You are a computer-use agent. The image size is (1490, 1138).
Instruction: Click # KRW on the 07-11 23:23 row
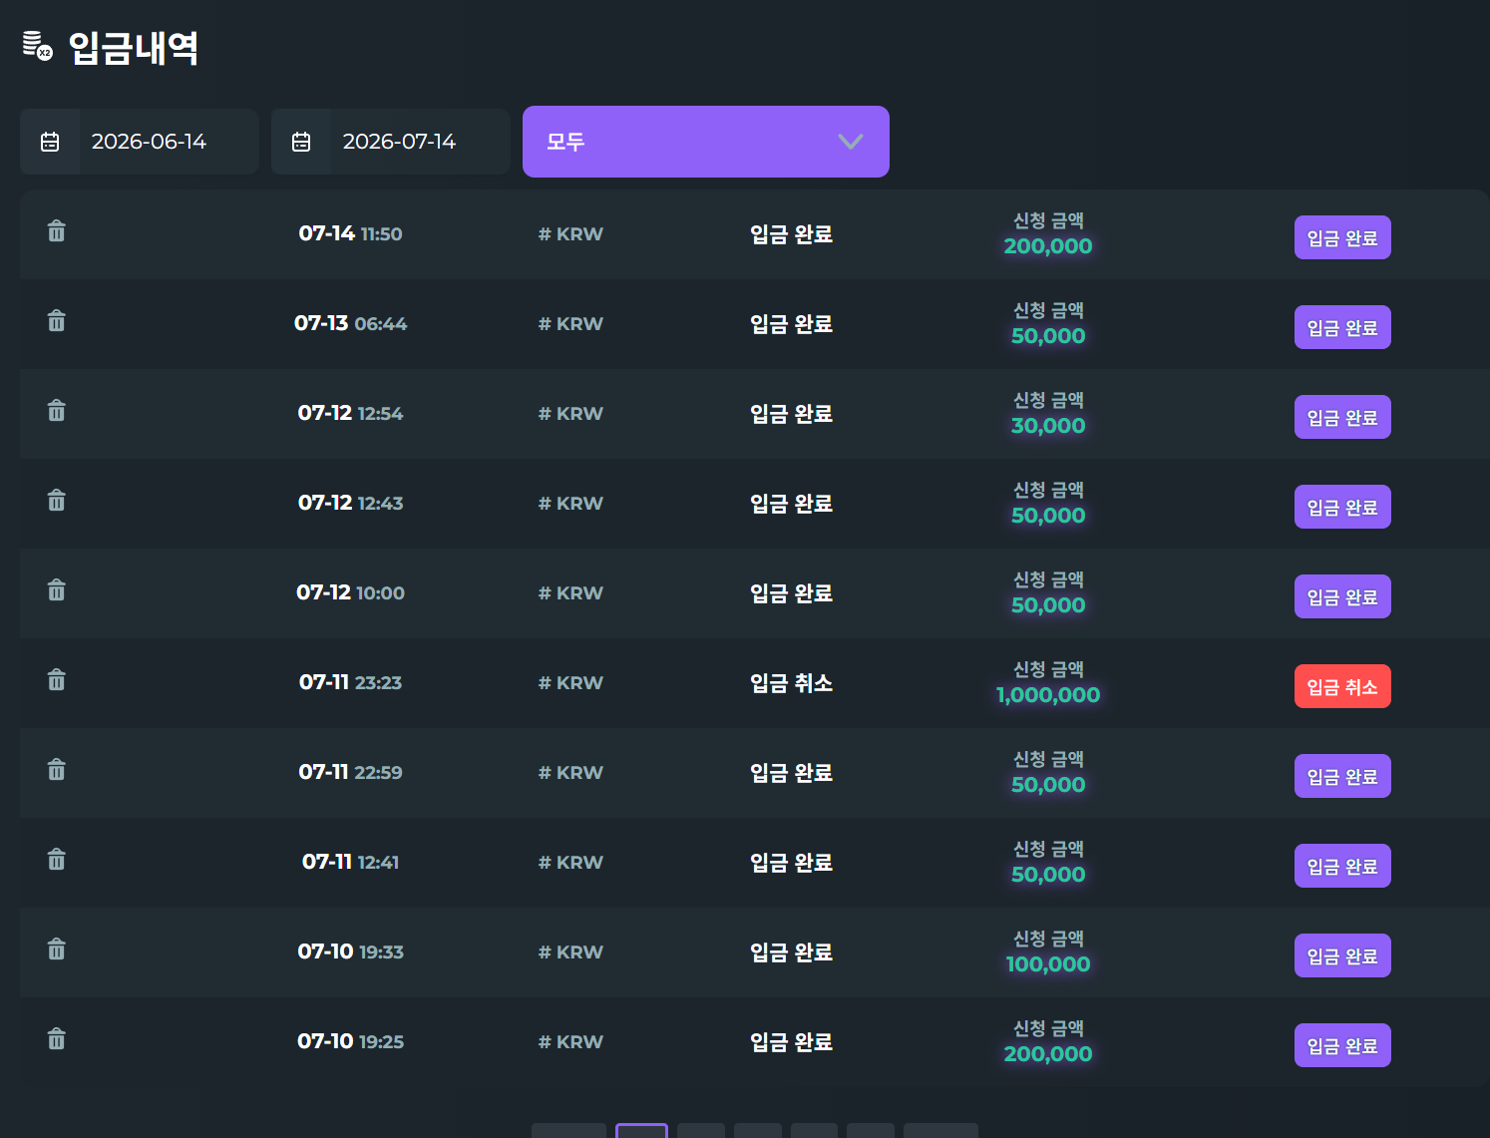570,683
